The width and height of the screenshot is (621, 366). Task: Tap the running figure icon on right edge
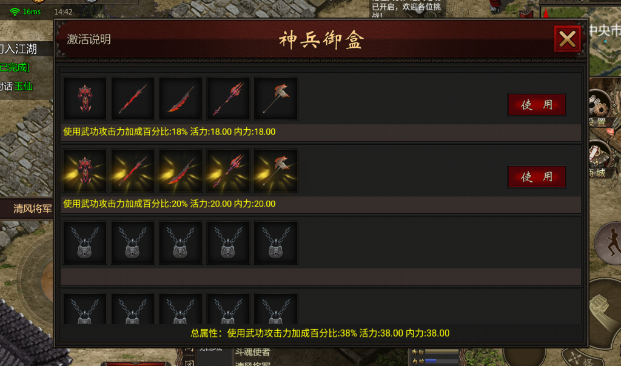click(611, 243)
